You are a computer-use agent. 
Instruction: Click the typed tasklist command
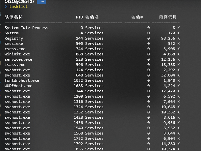[x=18, y=7]
